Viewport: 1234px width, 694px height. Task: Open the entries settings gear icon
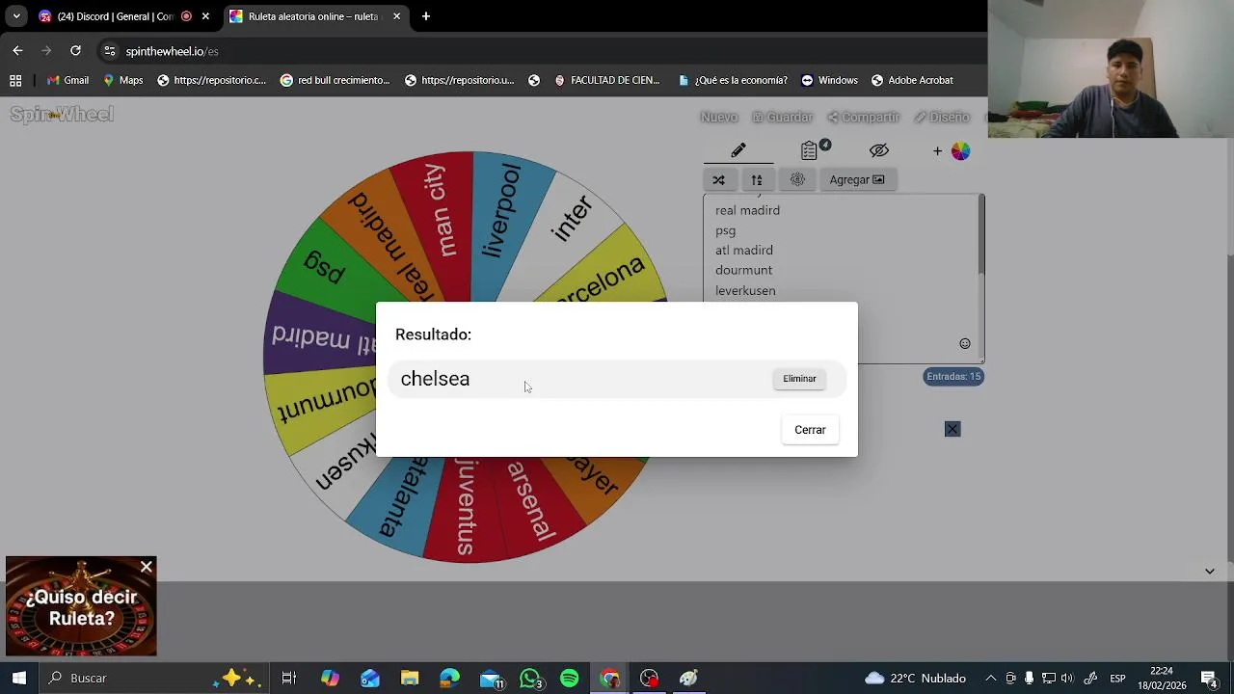tap(797, 179)
